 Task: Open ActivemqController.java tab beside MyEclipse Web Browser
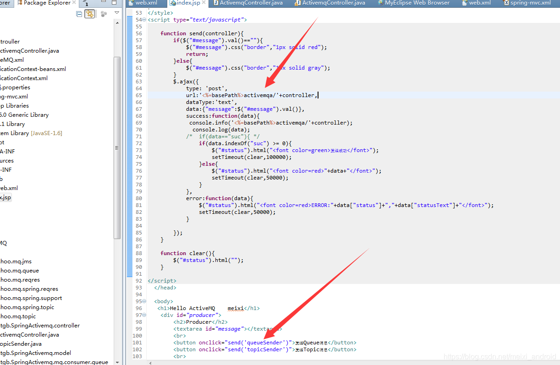(330, 3)
